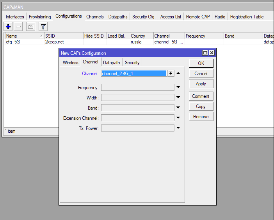Click the comment icon in toolbar
274x220 pixels.
[31, 27]
